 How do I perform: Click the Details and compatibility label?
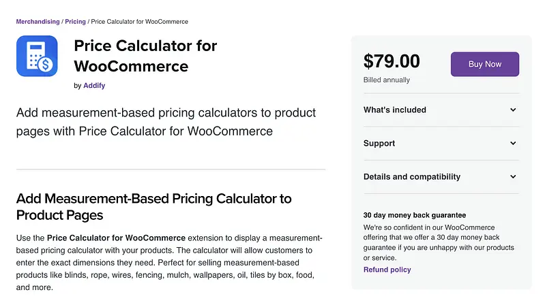point(411,176)
